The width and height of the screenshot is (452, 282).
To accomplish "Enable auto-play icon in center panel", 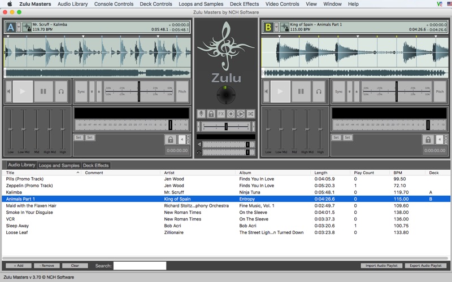I will coord(241,114).
